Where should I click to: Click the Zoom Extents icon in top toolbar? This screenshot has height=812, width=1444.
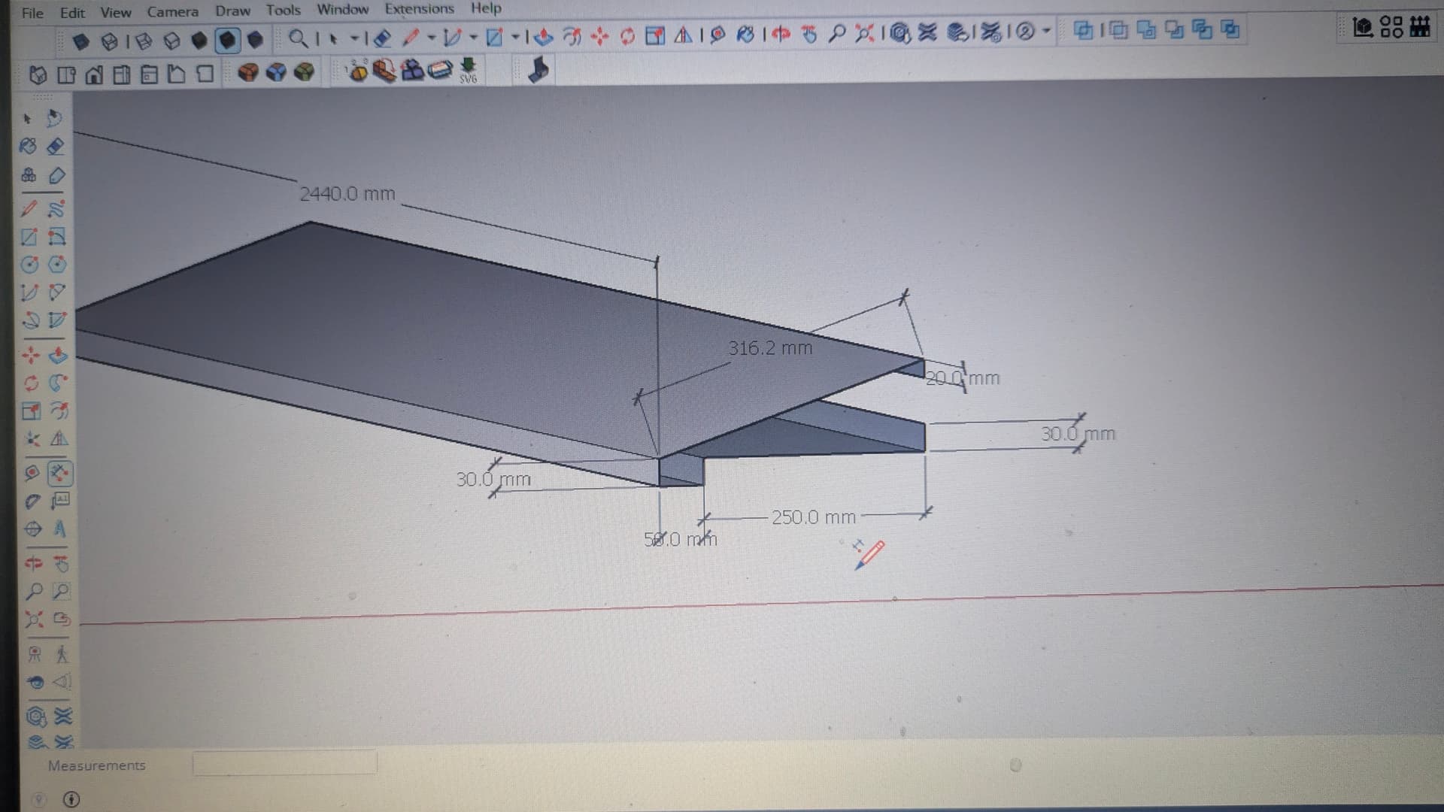click(x=864, y=33)
